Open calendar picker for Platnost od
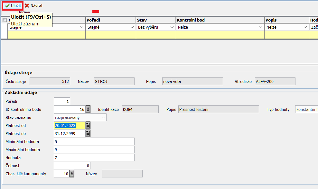Screen dimensions: 318x189 (x=88, y=125)
